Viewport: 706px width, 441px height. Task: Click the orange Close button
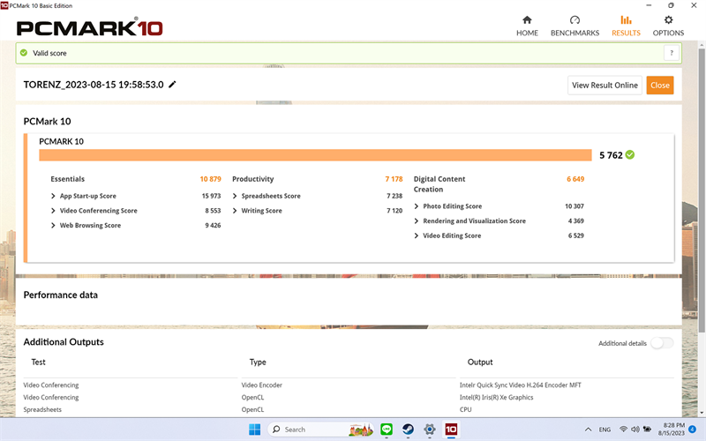pos(659,85)
